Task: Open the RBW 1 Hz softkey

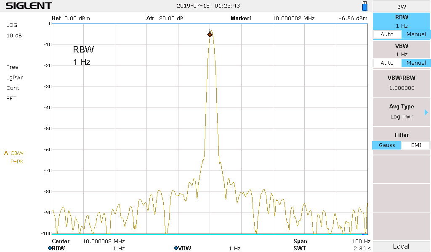Action: tap(401, 21)
